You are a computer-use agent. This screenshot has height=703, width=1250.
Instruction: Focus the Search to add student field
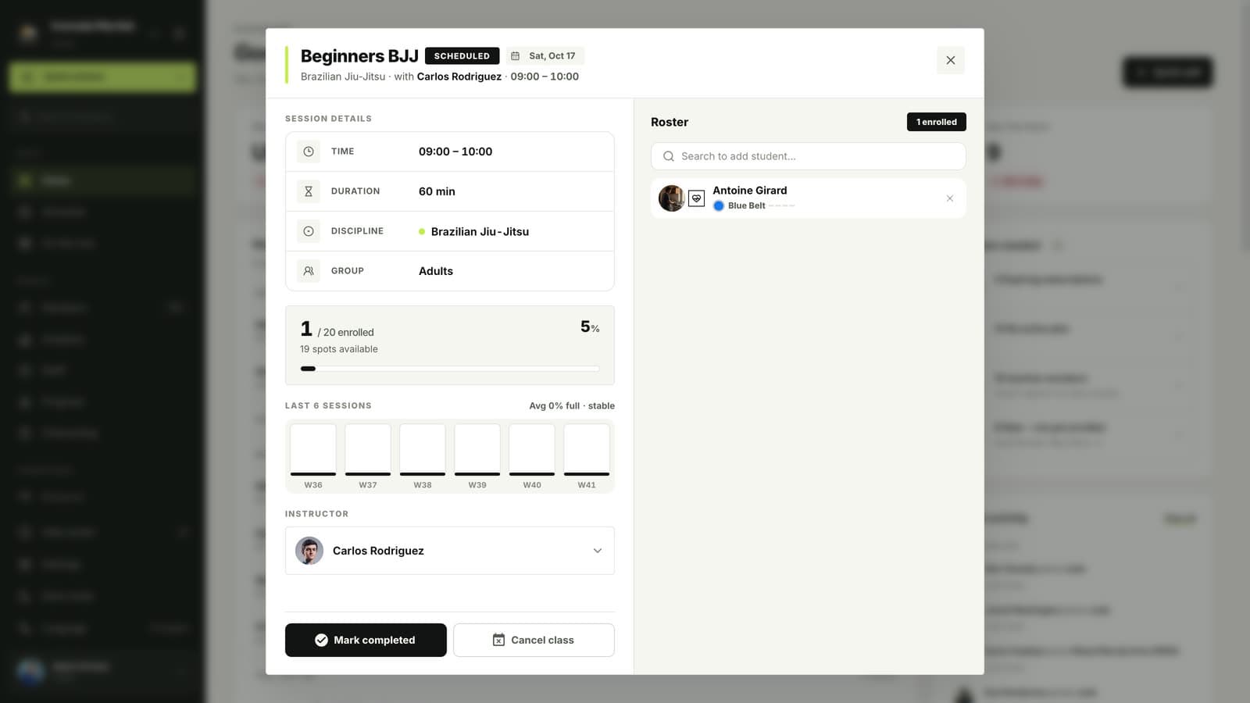pyautogui.click(x=808, y=156)
